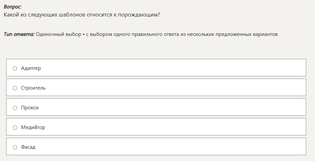This screenshot has width=315, height=161.
Task: Click the bold Тип ответа label
Action: click(19, 34)
